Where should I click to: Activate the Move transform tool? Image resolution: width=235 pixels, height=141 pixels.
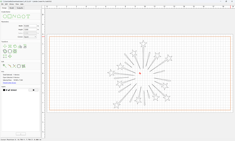click(x=5, y=46)
